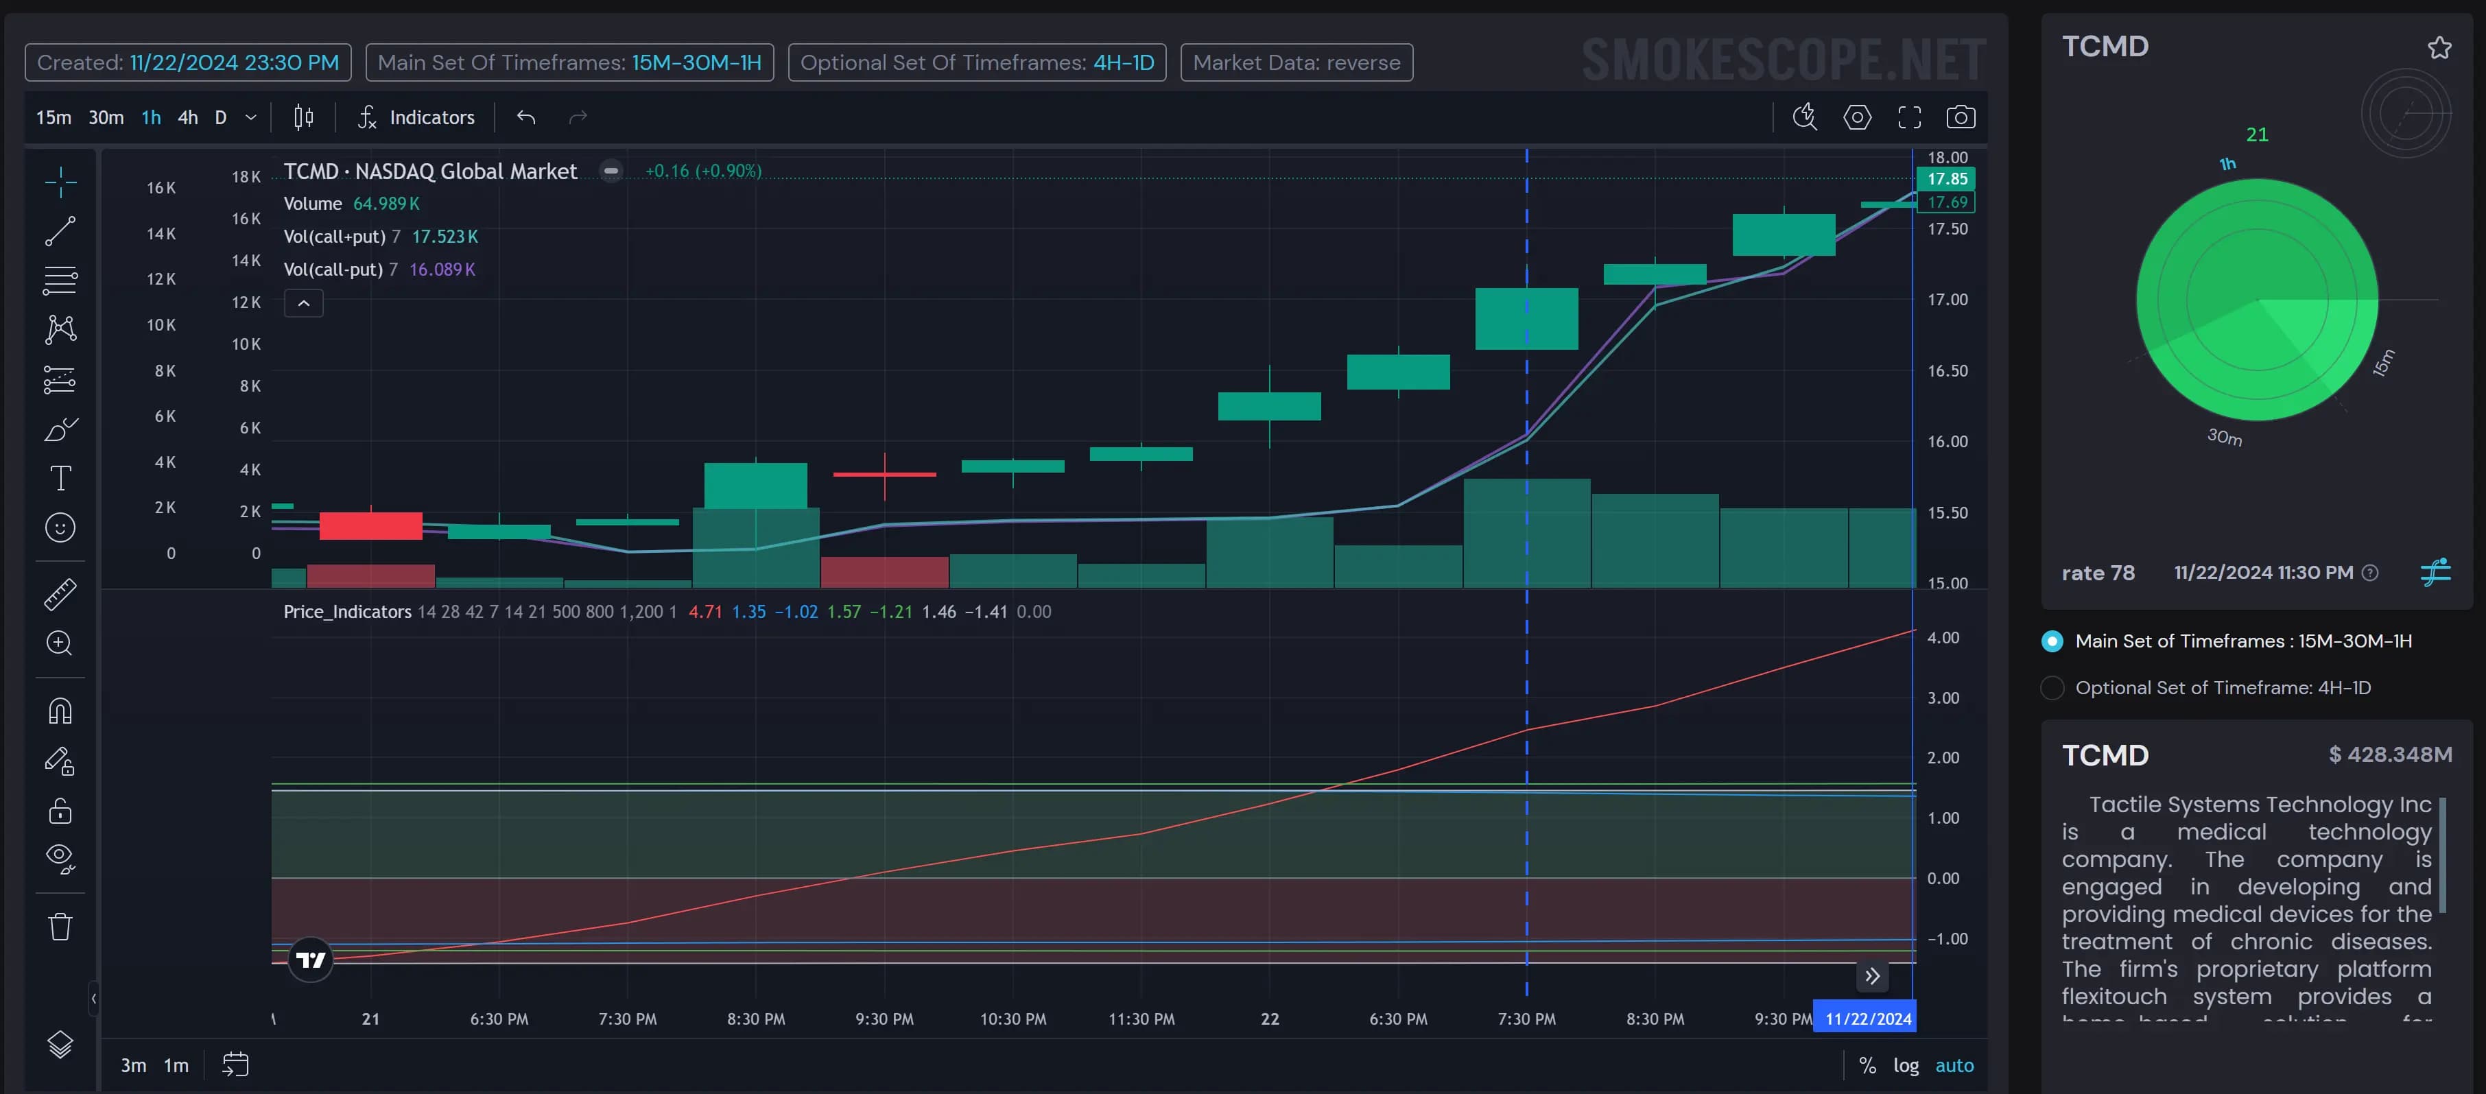Image resolution: width=2486 pixels, height=1094 pixels.
Task: Select the pattern drawing tool
Action: coord(60,330)
